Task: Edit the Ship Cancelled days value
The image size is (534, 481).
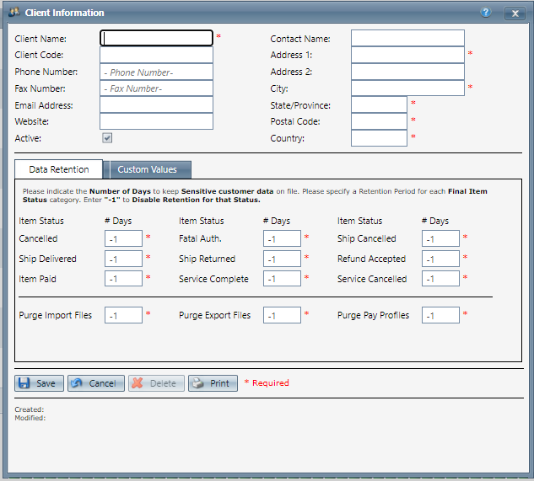Action: [x=440, y=238]
